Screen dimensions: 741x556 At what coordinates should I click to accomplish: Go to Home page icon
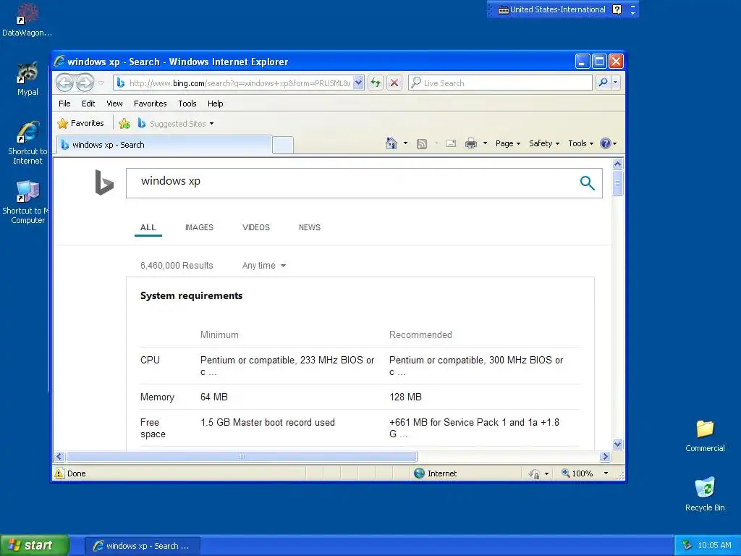(391, 143)
